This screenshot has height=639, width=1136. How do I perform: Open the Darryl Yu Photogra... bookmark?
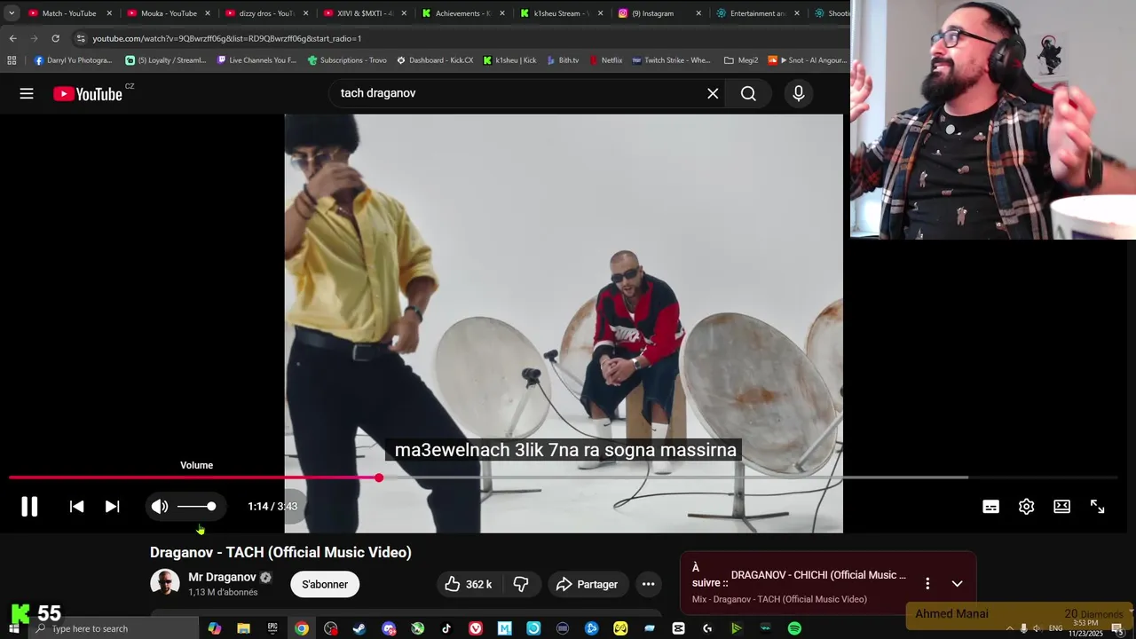[x=73, y=60]
